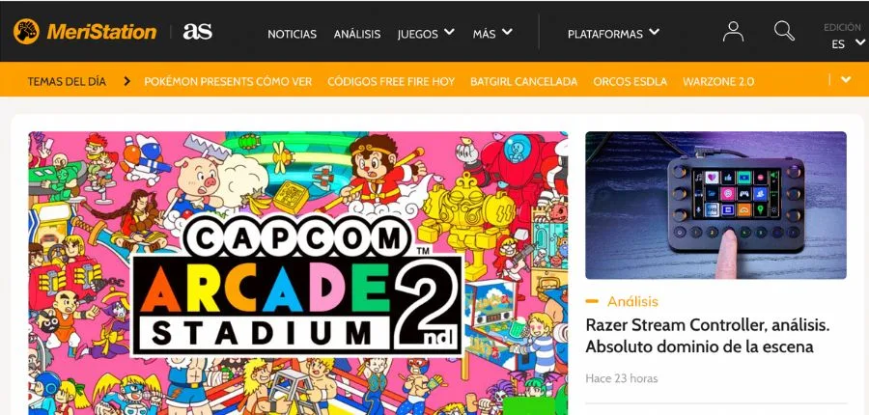
Task: Open the Warzone 2.0 topic link
Action: [718, 81]
